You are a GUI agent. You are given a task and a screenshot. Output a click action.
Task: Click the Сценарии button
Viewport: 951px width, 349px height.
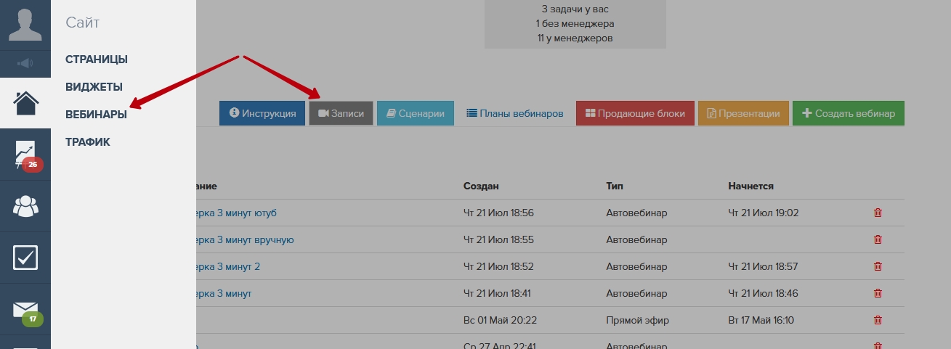pos(416,113)
